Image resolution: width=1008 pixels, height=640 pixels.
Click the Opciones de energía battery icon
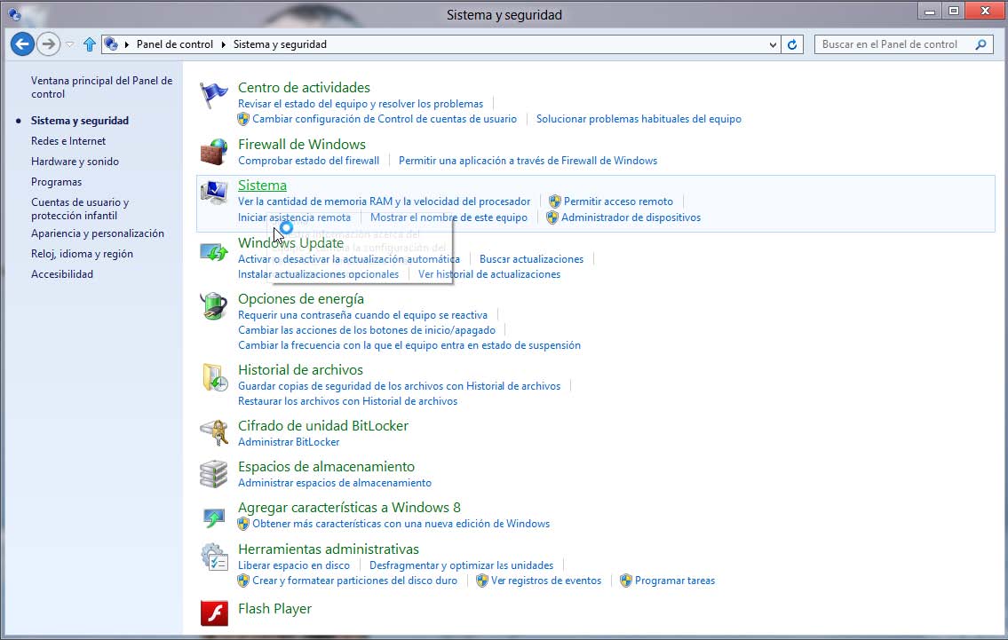click(x=214, y=306)
